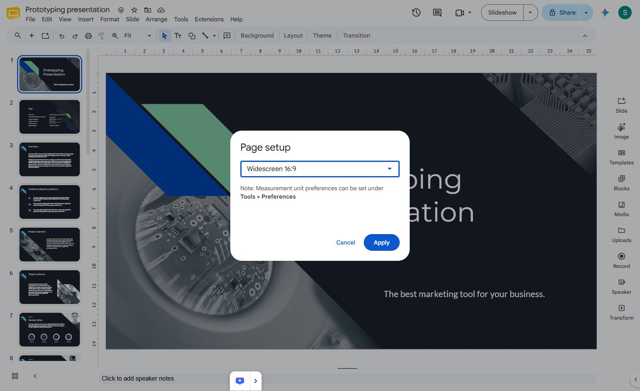This screenshot has height=391, width=640.
Task: Collapse the filmstrip panel arrow
Action: pyautogui.click(x=35, y=376)
